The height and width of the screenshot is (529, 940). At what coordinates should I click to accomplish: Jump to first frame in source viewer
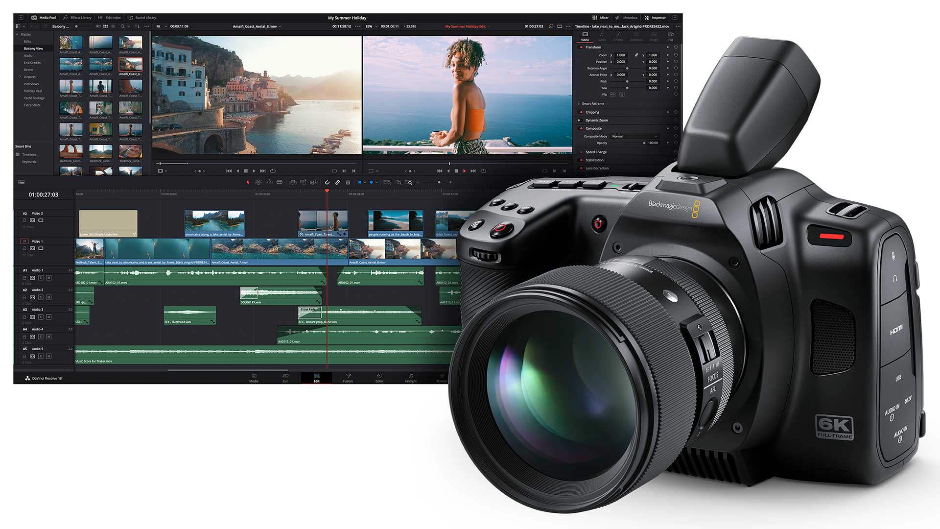(229, 171)
